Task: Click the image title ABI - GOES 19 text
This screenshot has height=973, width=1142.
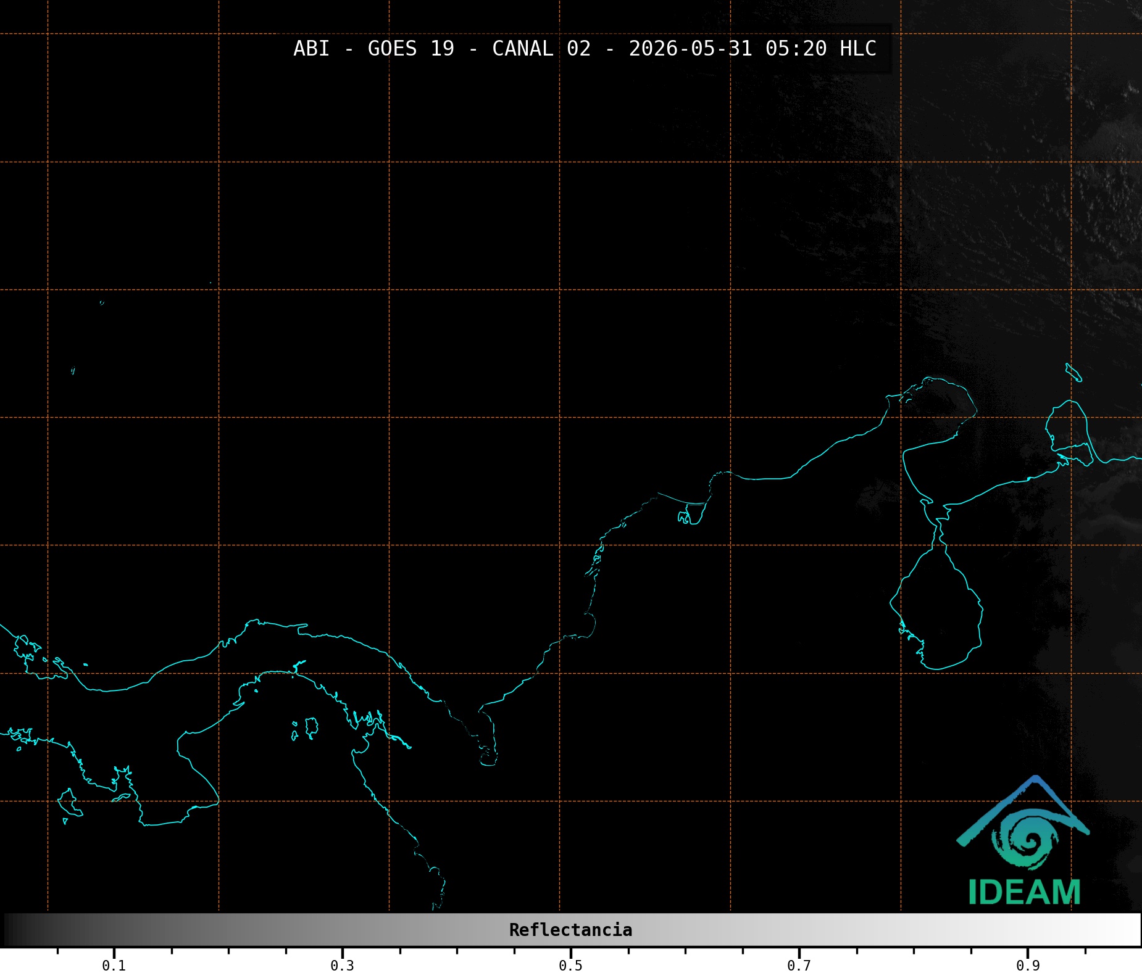Action: point(373,49)
